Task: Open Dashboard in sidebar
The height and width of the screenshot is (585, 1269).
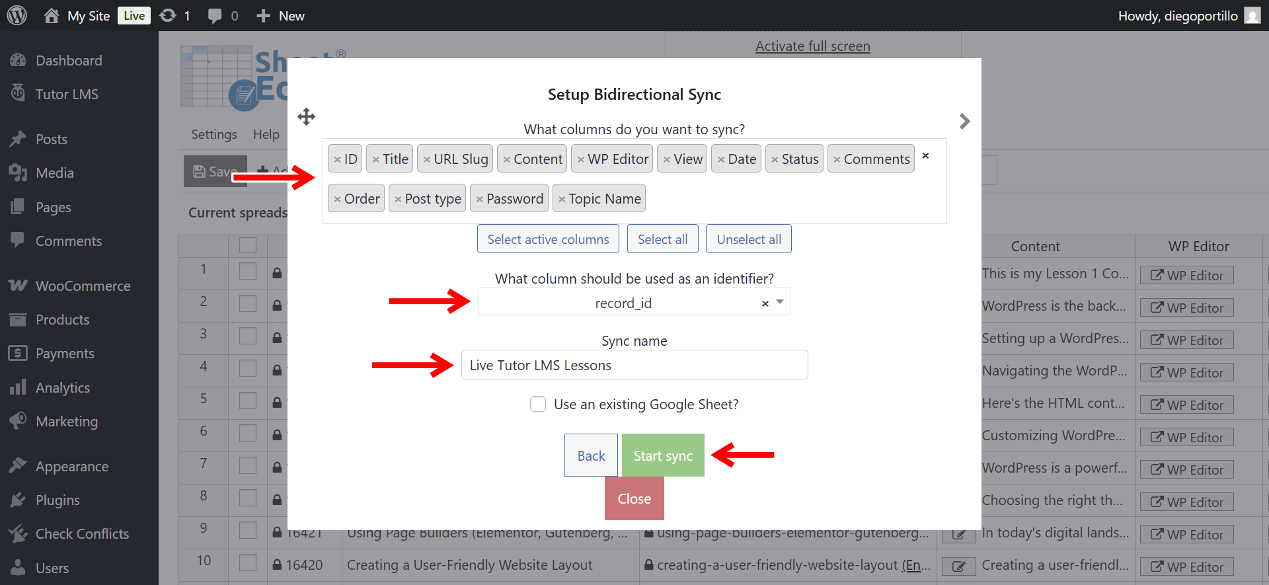Action: pos(69,60)
